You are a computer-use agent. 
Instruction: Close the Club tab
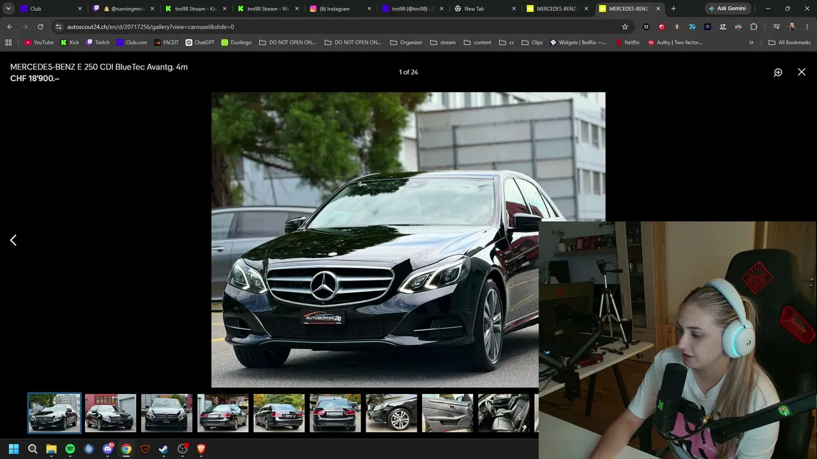pyautogui.click(x=80, y=9)
